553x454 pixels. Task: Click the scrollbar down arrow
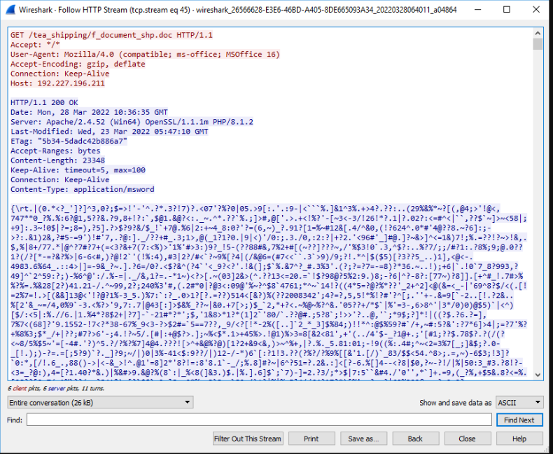(538, 375)
